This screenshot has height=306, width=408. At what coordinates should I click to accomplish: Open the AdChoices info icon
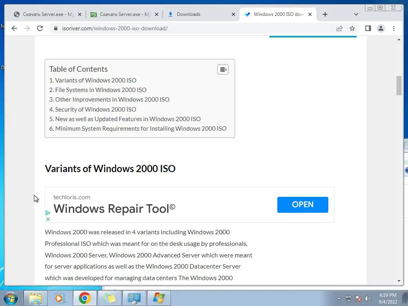48,213
